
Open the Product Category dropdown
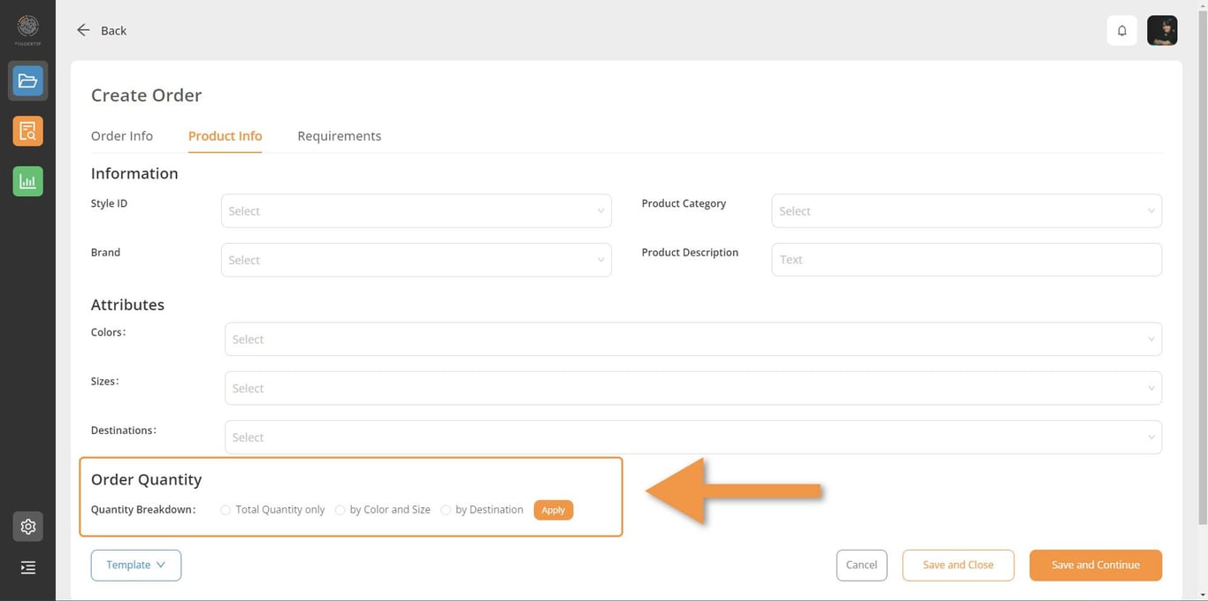pyautogui.click(x=966, y=211)
